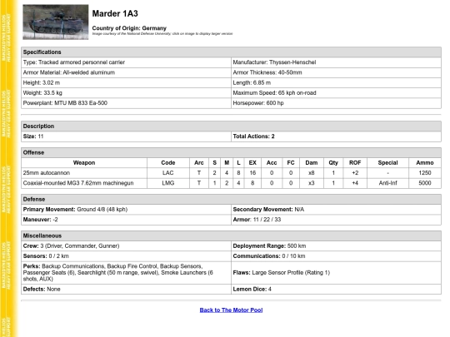
Task: Click the Qty column header
Action: point(333,163)
